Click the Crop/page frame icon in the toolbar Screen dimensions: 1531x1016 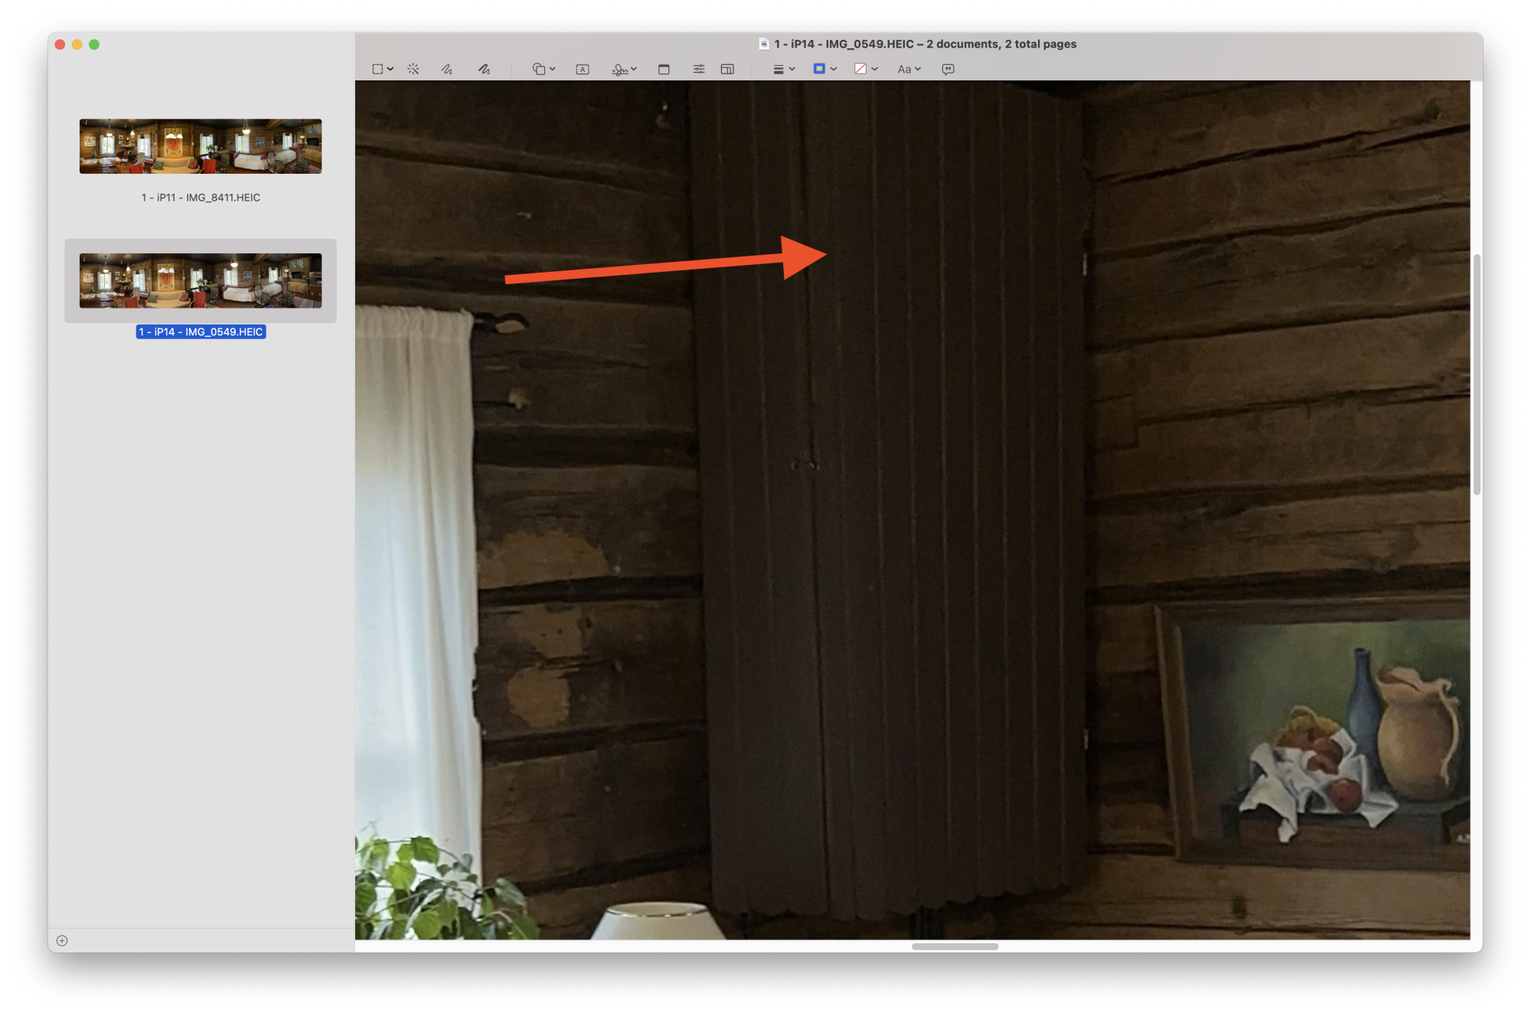(664, 69)
